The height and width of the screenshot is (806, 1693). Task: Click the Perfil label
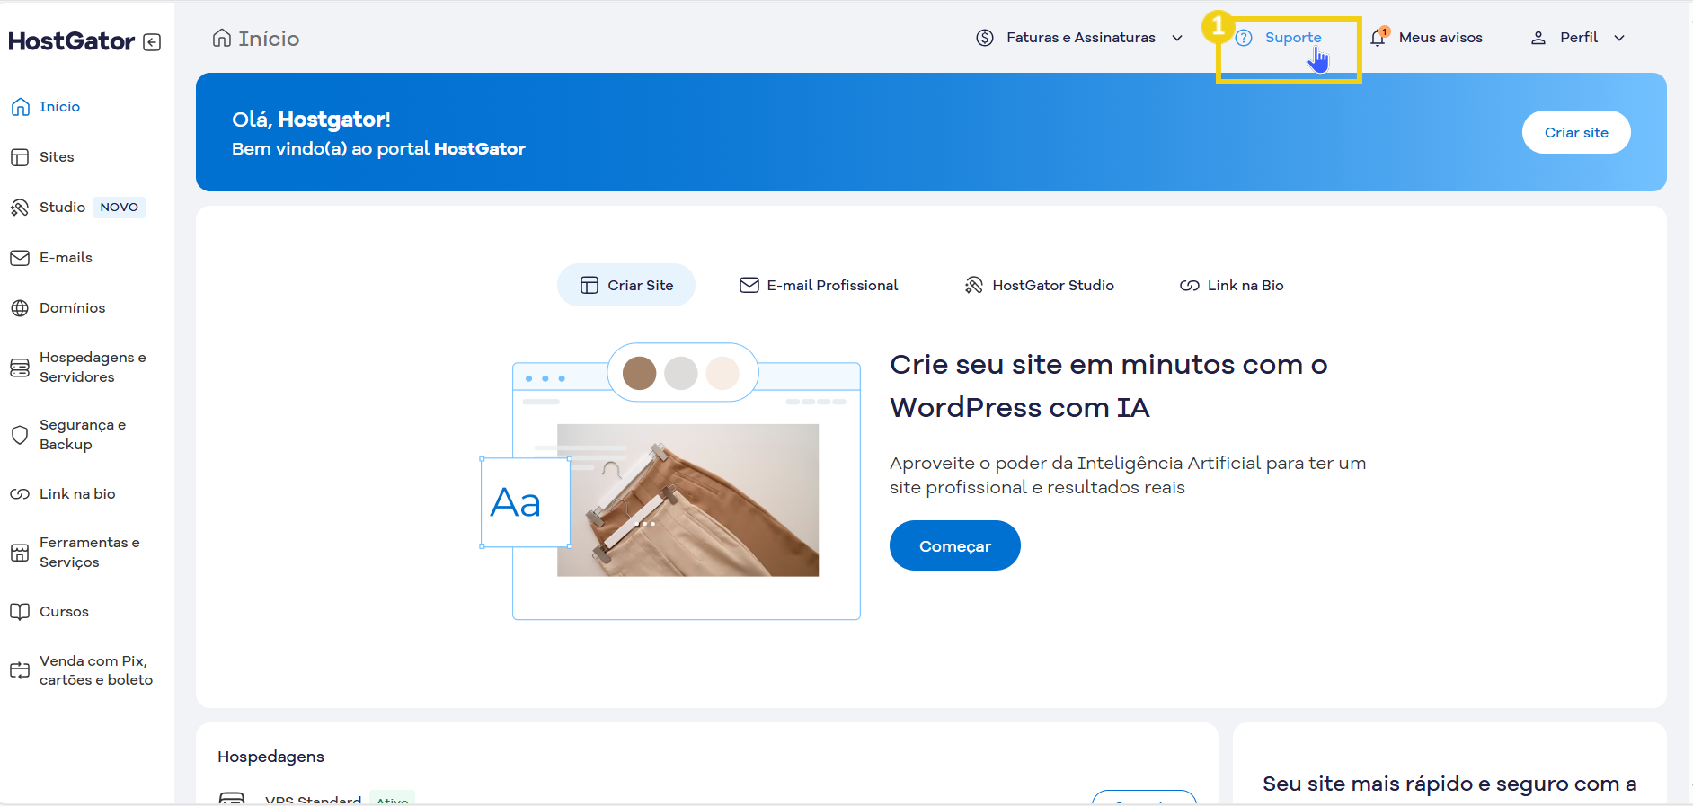(1579, 38)
